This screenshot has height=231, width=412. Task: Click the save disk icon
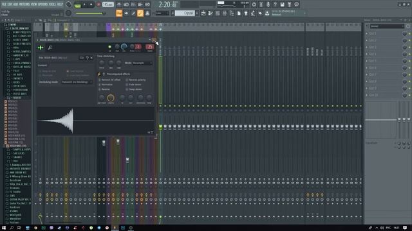coord(282,4)
